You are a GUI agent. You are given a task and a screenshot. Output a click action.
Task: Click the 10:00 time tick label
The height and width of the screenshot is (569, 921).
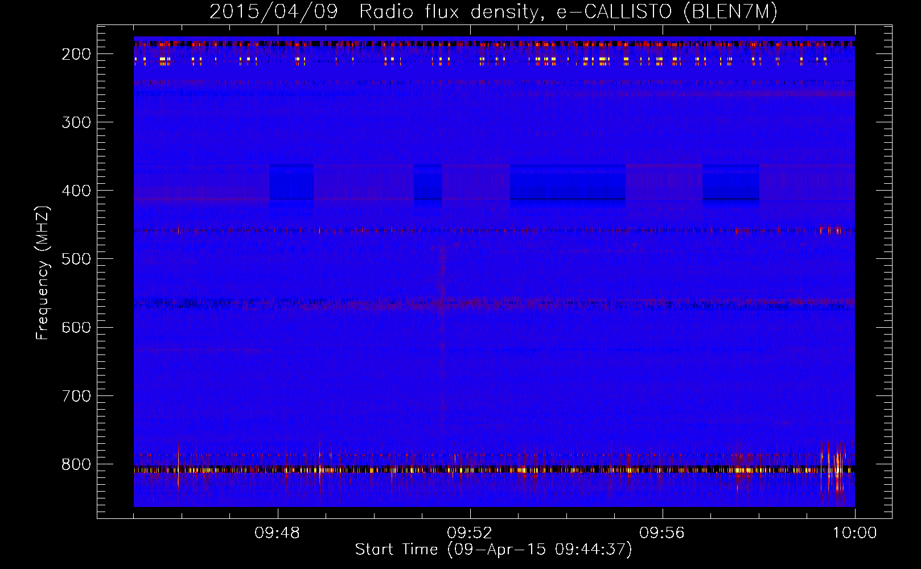(854, 533)
